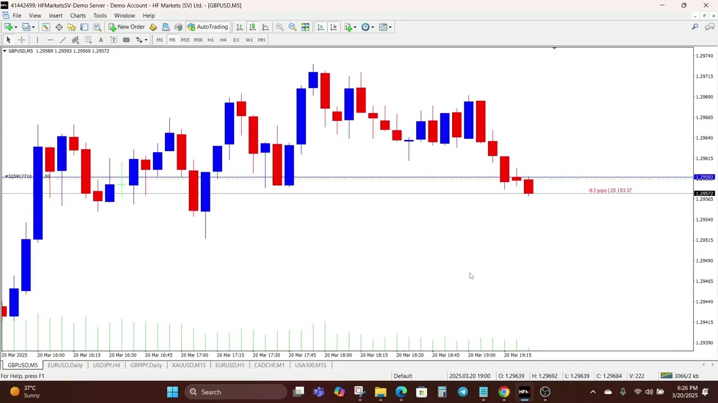Toggle chart shift from right border
This screenshot has height=403, width=718.
333,27
